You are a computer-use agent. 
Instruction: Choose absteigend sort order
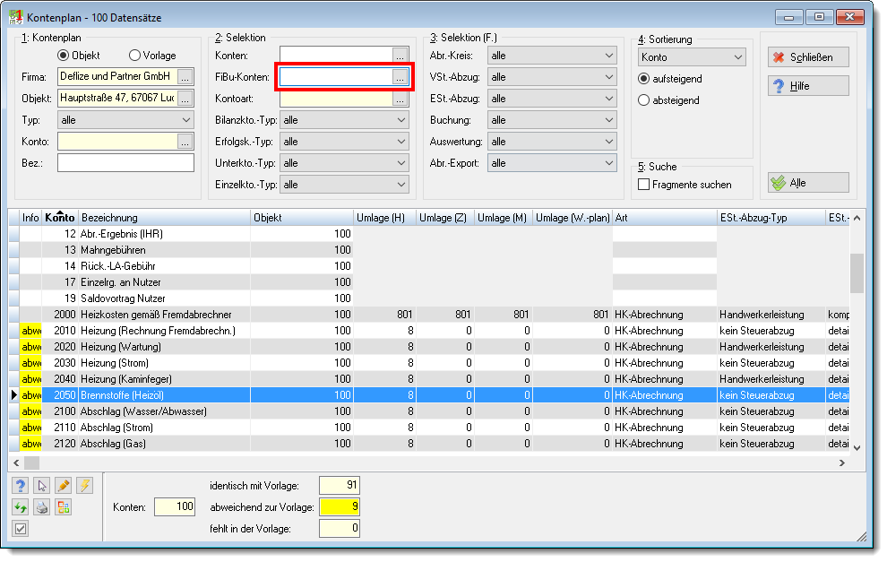(x=644, y=100)
